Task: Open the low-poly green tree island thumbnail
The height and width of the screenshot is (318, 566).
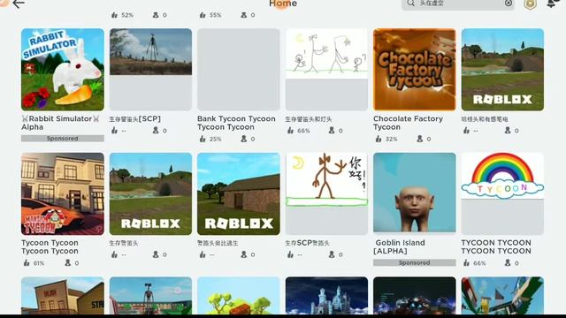Action: pyautogui.click(x=238, y=295)
